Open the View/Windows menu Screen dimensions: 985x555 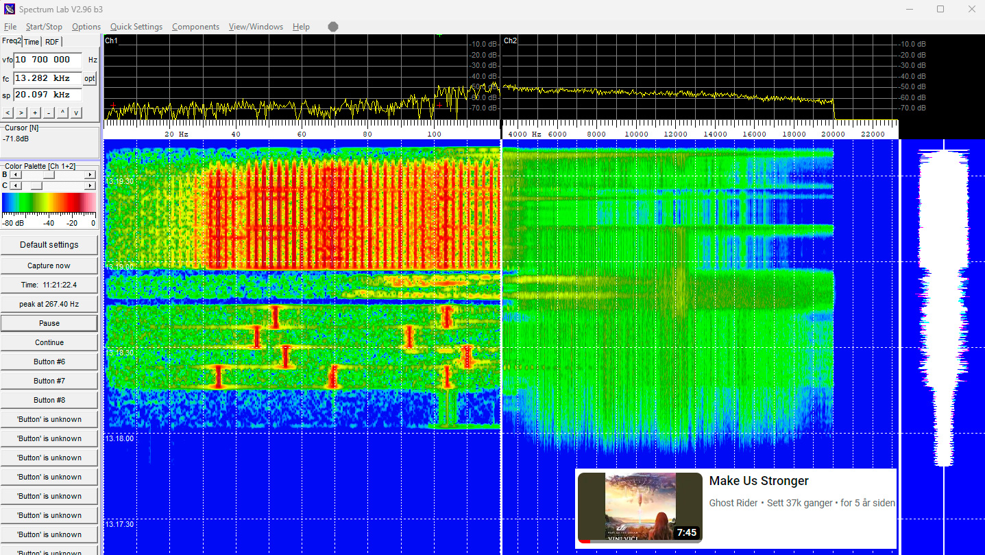pyautogui.click(x=256, y=27)
